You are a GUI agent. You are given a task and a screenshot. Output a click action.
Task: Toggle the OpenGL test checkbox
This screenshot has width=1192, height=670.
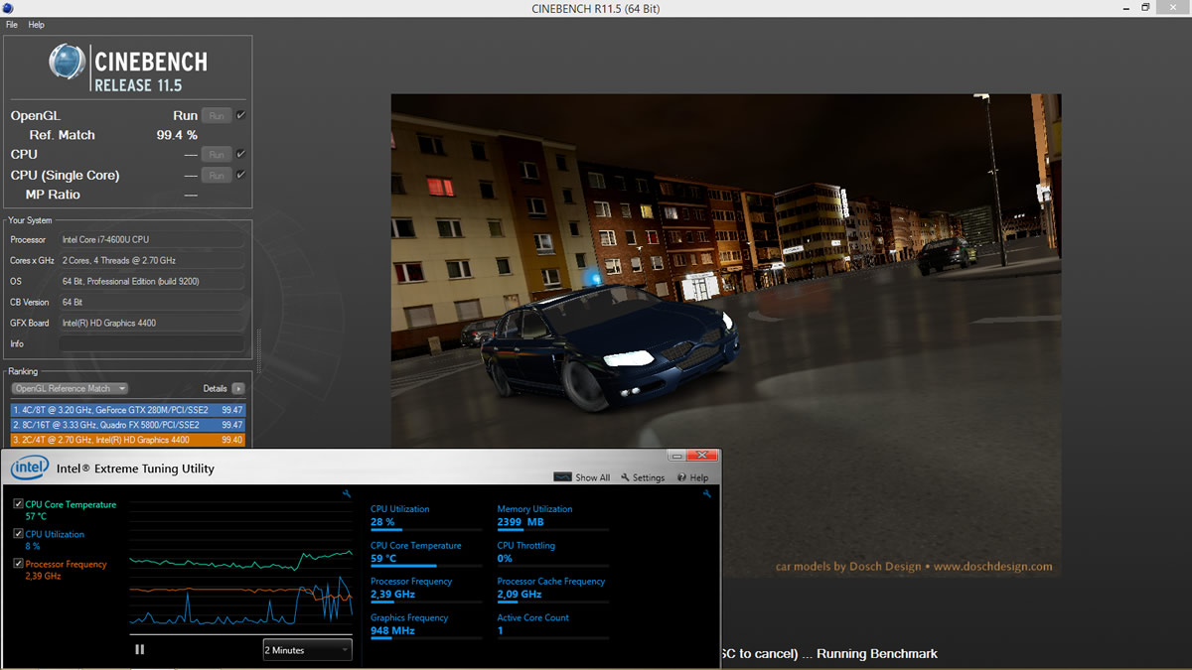coord(240,115)
